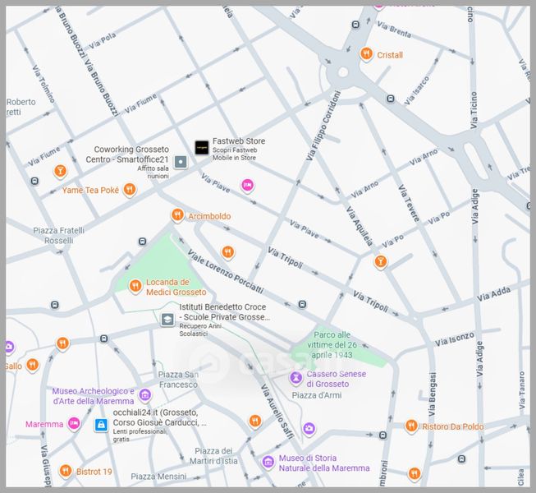Open the Coworking Grosseto Centro marker
The image size is (536, 493).
click(x=181, y=161)
